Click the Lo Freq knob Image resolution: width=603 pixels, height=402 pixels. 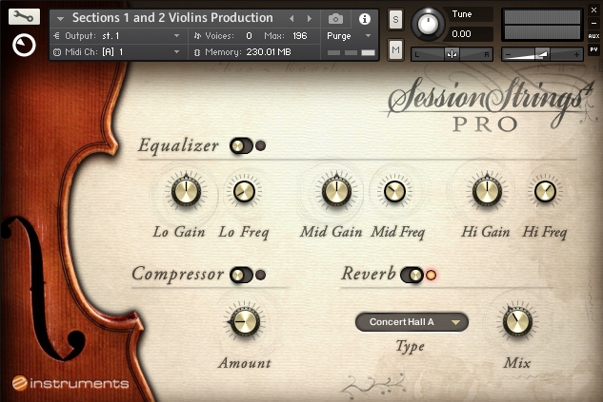[244, 191]
